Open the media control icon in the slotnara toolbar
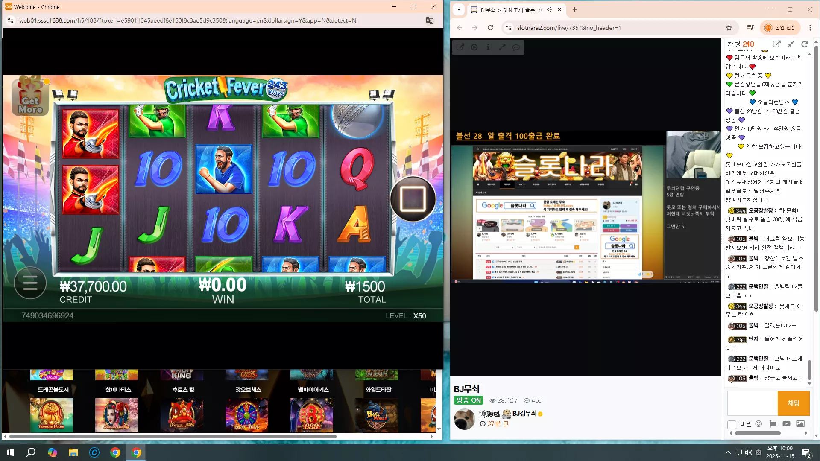The width and height of the screenshot is (820, 461). [x=750, y=28]
